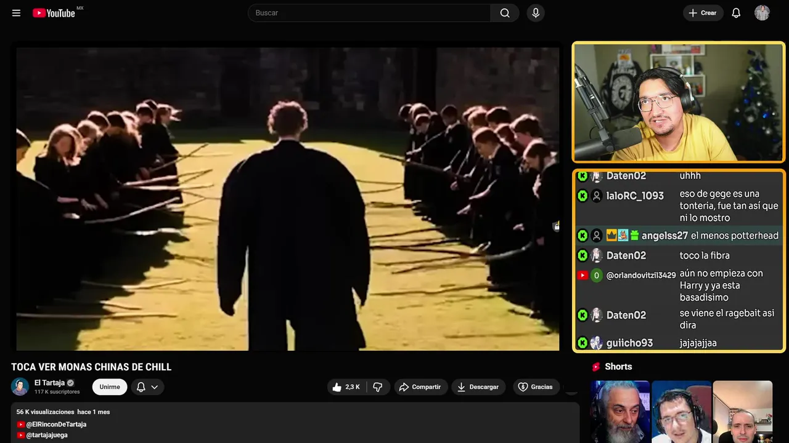789x443 pixels.
Task: Click angelss27 username in chat
Action: point(664,236)
